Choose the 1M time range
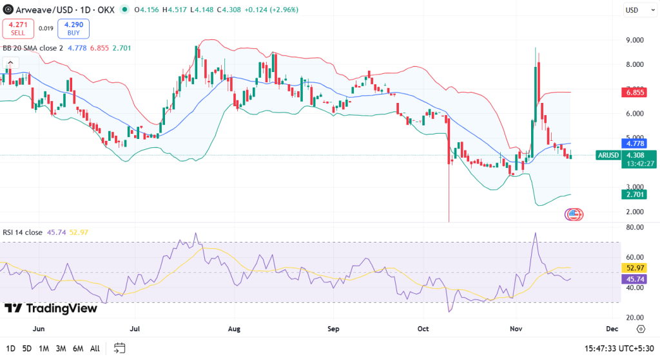 (x=44, y=349)
